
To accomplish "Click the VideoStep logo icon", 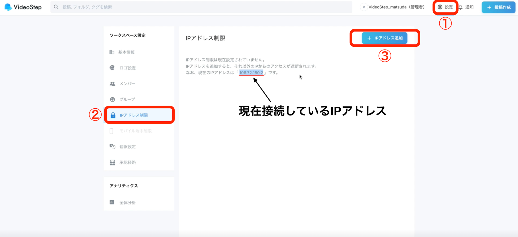I will click(x=8, y=7).
